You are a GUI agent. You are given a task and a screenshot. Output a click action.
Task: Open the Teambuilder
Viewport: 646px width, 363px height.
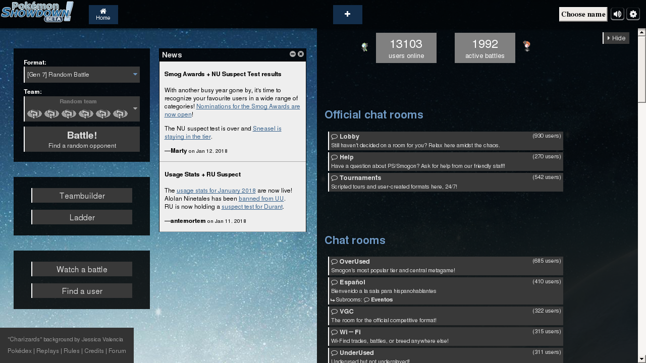(x=82, y=196)
